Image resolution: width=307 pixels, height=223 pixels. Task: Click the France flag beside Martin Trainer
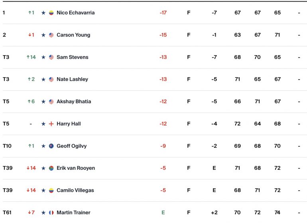[x=51, y=213]
